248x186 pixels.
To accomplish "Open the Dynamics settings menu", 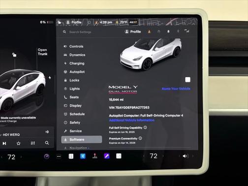I will pos(74,55).
